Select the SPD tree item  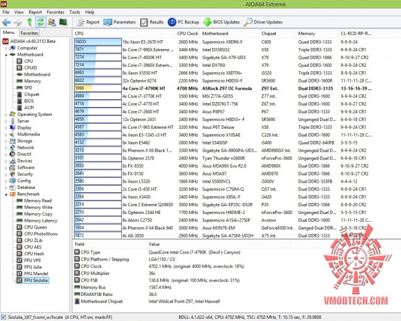pos(28,88)
